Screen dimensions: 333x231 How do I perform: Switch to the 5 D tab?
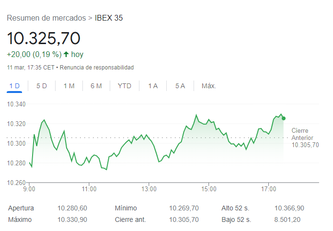(42, 86)
